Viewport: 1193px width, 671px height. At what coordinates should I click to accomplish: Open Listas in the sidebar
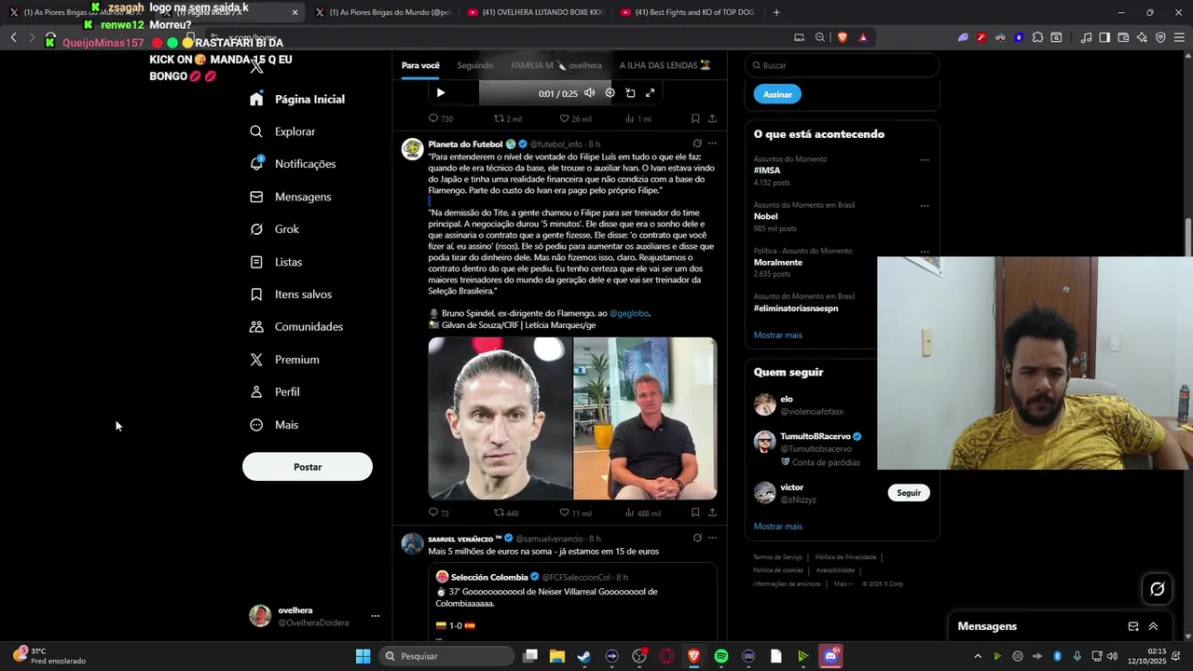(x=275, y=262)
